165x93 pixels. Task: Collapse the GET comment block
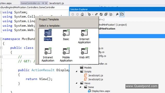[x=1, y=57]
